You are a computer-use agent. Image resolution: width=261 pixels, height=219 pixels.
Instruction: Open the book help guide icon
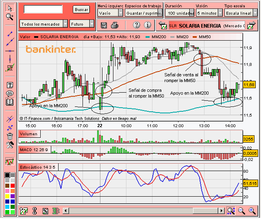(x=10, y=102)
